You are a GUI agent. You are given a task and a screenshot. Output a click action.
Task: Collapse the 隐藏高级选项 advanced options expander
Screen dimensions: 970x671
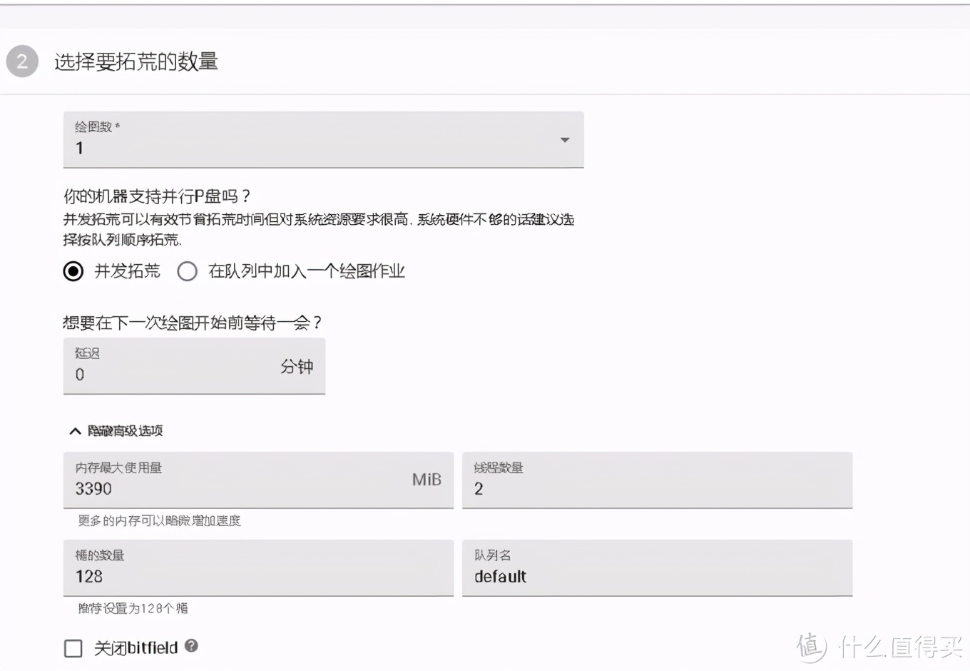pos(116,430)
